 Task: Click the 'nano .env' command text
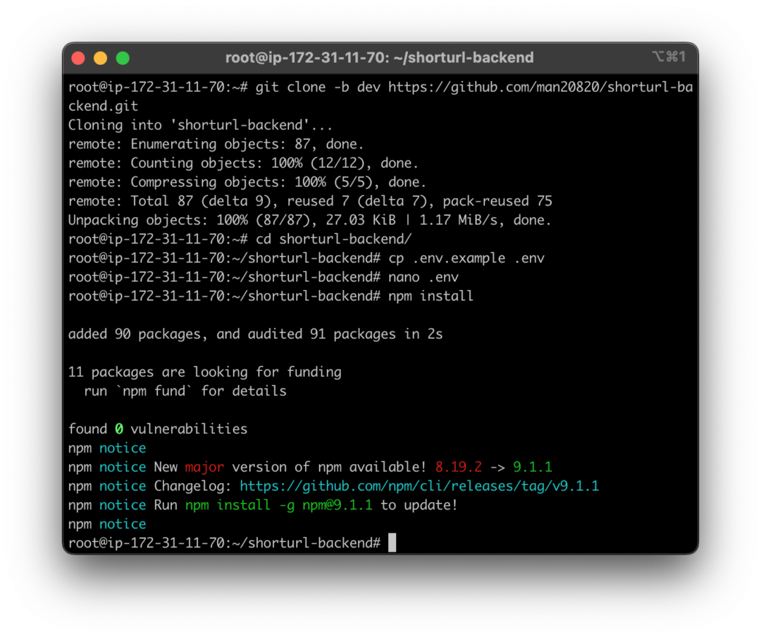click(x=424, y=277)
